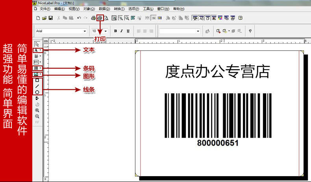
Task: Create a new label document
Action: tap(38, 18)
